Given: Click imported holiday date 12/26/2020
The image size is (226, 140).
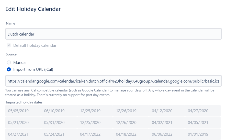Looking at the screenshot, I should coord(126,123).
